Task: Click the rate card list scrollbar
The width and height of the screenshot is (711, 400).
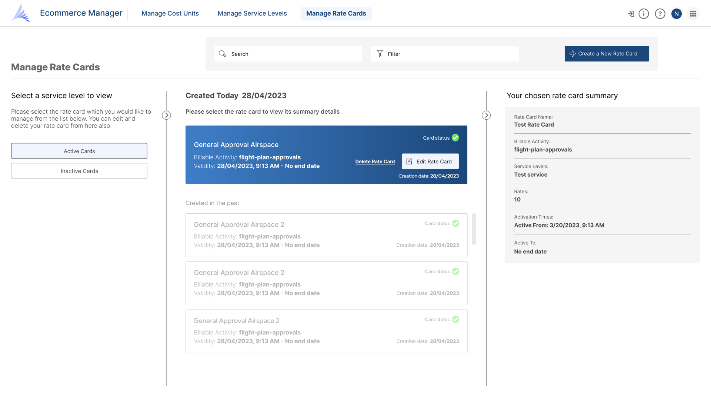Action: coord(474,229)
